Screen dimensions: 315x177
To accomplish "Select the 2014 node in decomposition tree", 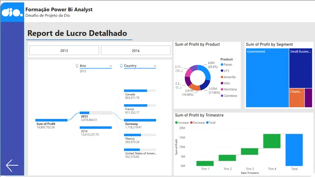I will [95, 128].
